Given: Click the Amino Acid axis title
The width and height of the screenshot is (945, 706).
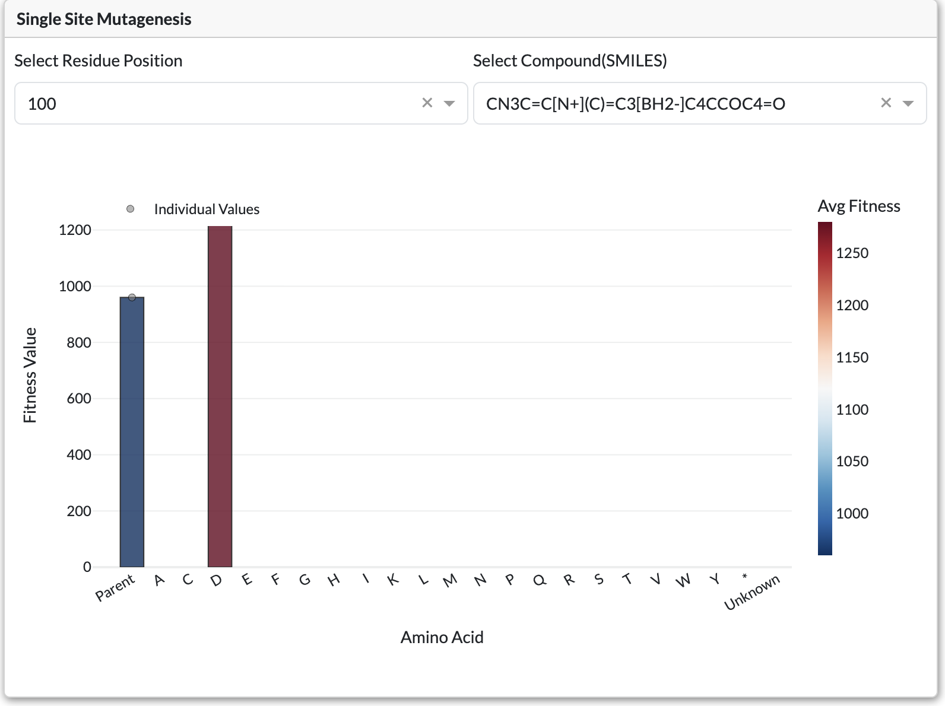Looking at the screenshot, I should coord(442,637).
